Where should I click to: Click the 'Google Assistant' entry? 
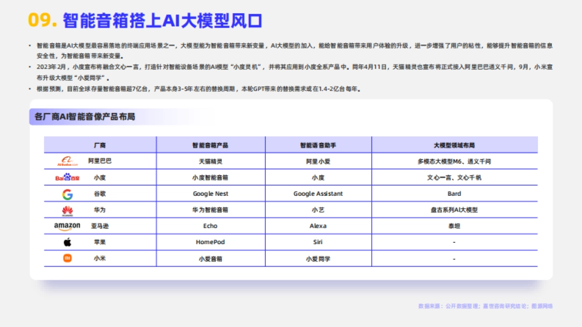[318, 193]
